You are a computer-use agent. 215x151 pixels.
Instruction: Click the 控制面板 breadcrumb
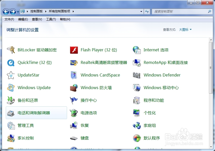37,11
